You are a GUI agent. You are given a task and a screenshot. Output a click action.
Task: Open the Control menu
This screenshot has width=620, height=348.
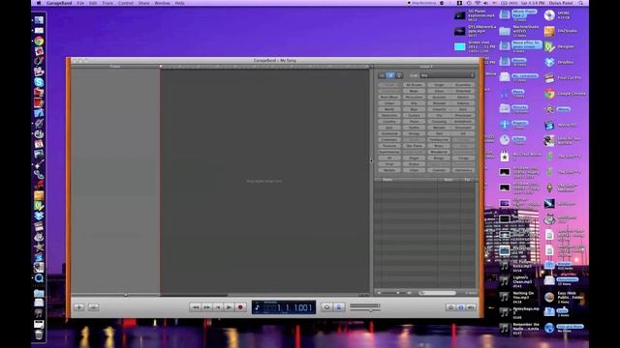point(126,3)
